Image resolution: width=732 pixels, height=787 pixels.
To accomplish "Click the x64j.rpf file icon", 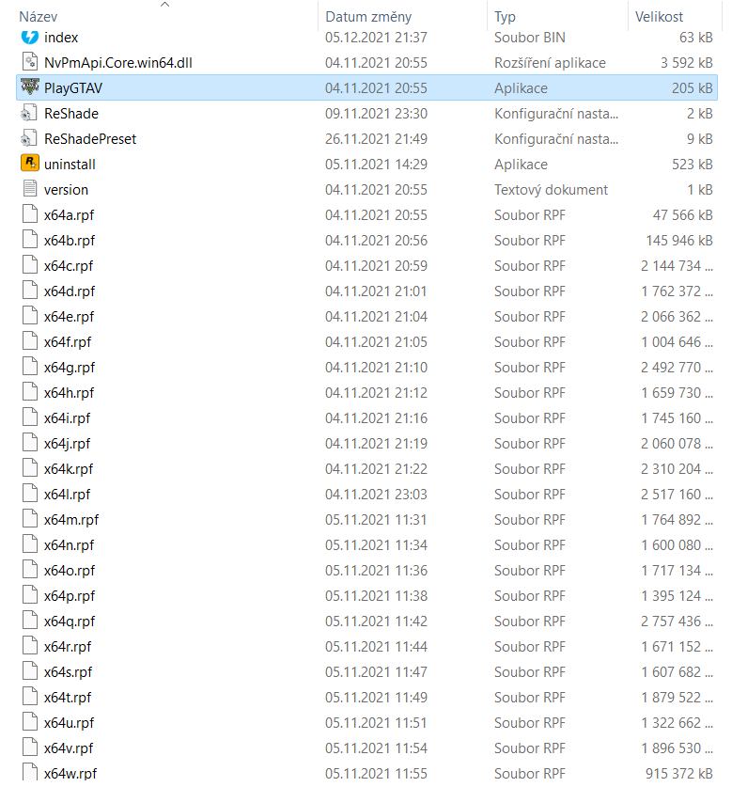I will click(x=30, y=443).
